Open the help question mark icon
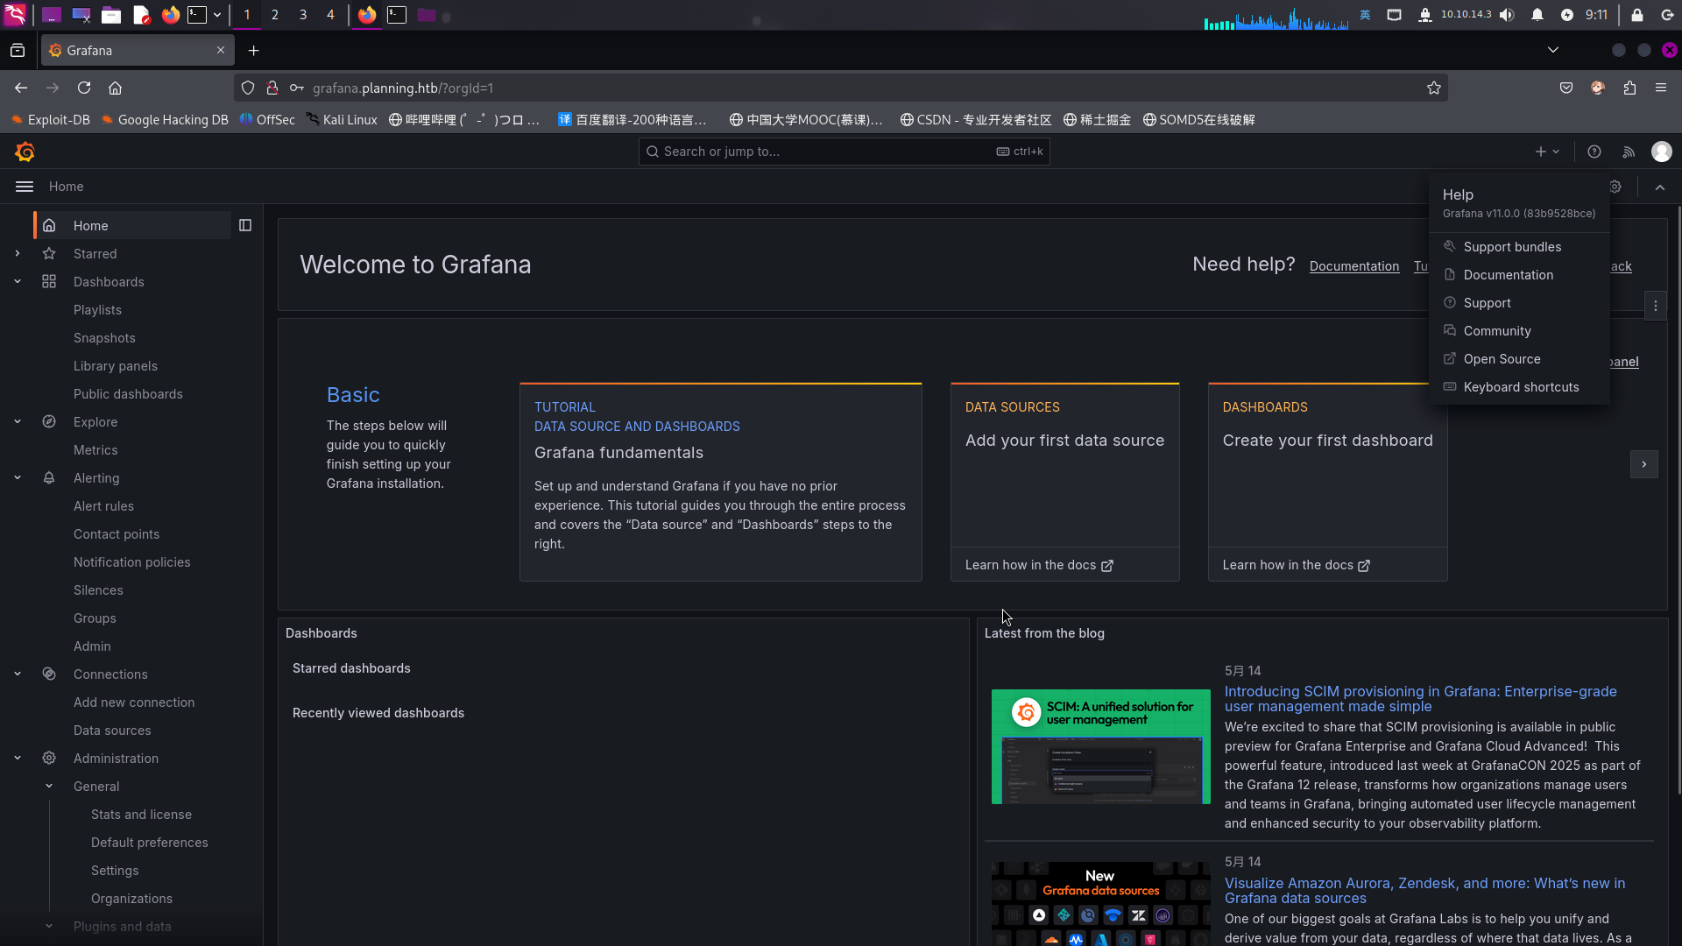 tap(1594, 152)
